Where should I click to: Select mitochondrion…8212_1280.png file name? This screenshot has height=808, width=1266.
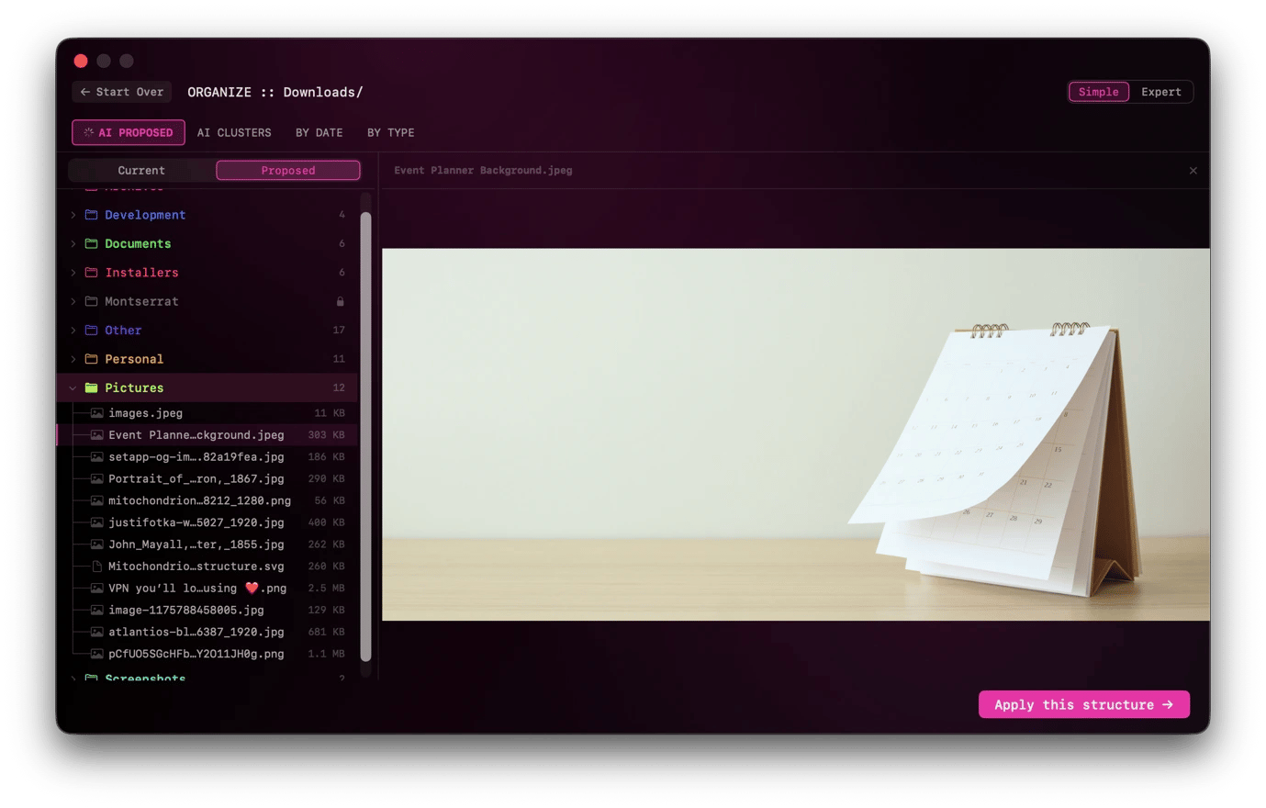[200, 500]
